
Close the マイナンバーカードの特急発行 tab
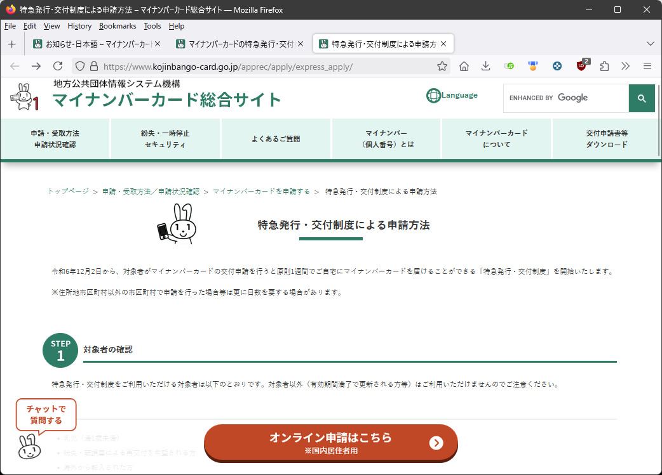[x=301, y=44]
